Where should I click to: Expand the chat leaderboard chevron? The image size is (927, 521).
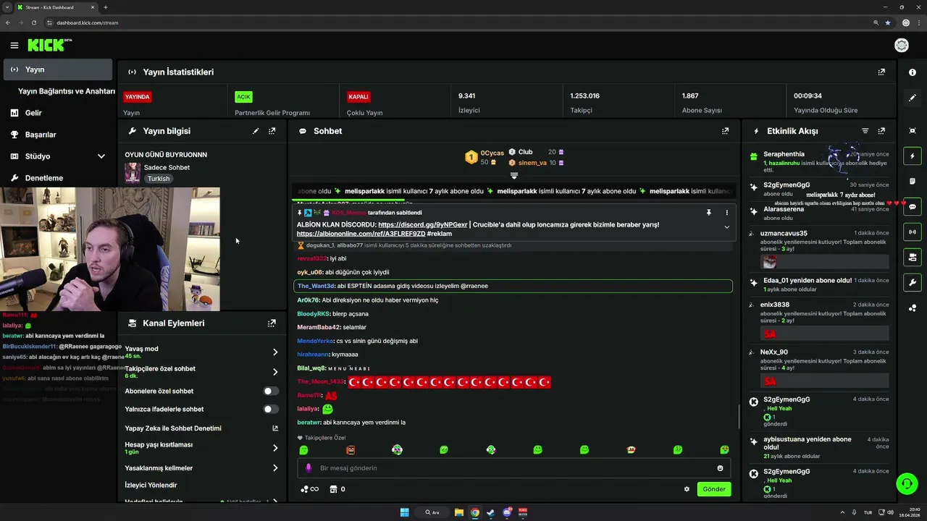pyautogui.click(x=514, y=176)
